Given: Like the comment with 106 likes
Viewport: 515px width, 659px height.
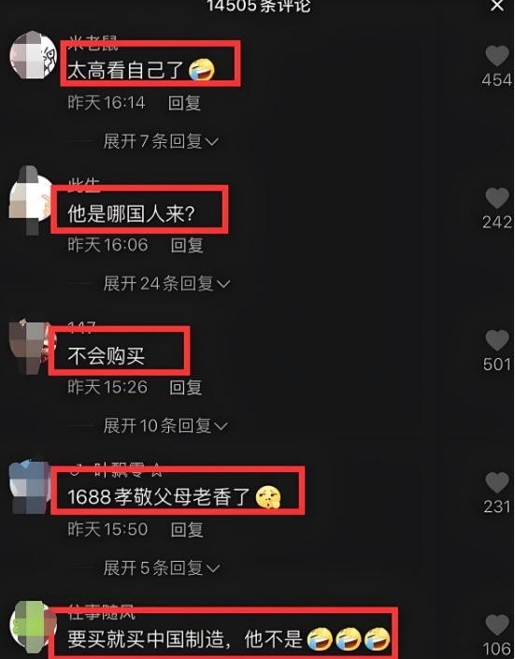Looking at the screenshot, I should point(497,624).
